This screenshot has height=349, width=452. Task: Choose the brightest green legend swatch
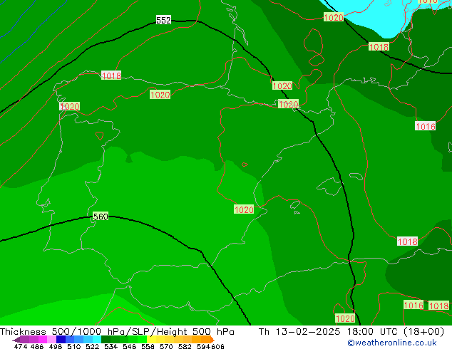pyautogui.click(x=142, y=340)
